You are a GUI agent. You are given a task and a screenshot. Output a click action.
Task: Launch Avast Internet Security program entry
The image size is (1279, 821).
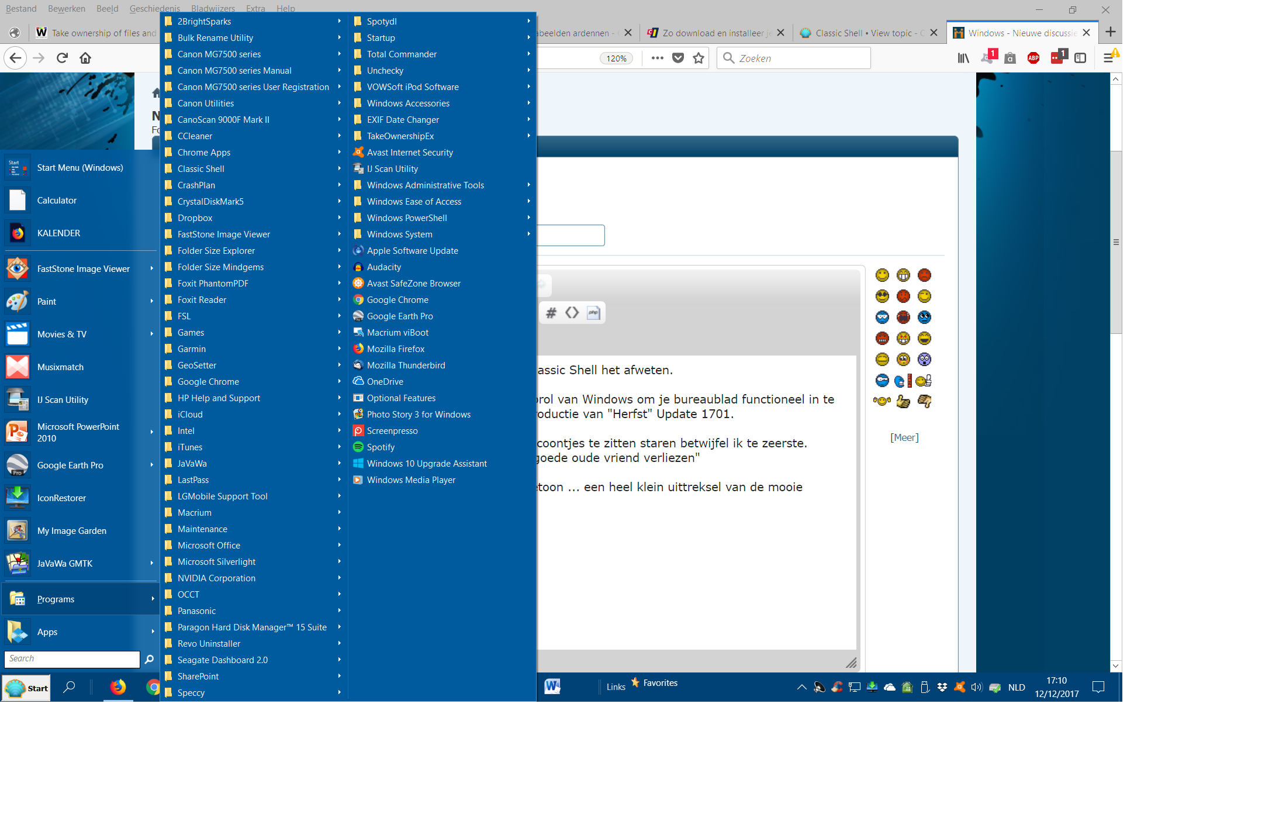click(443, 153)
